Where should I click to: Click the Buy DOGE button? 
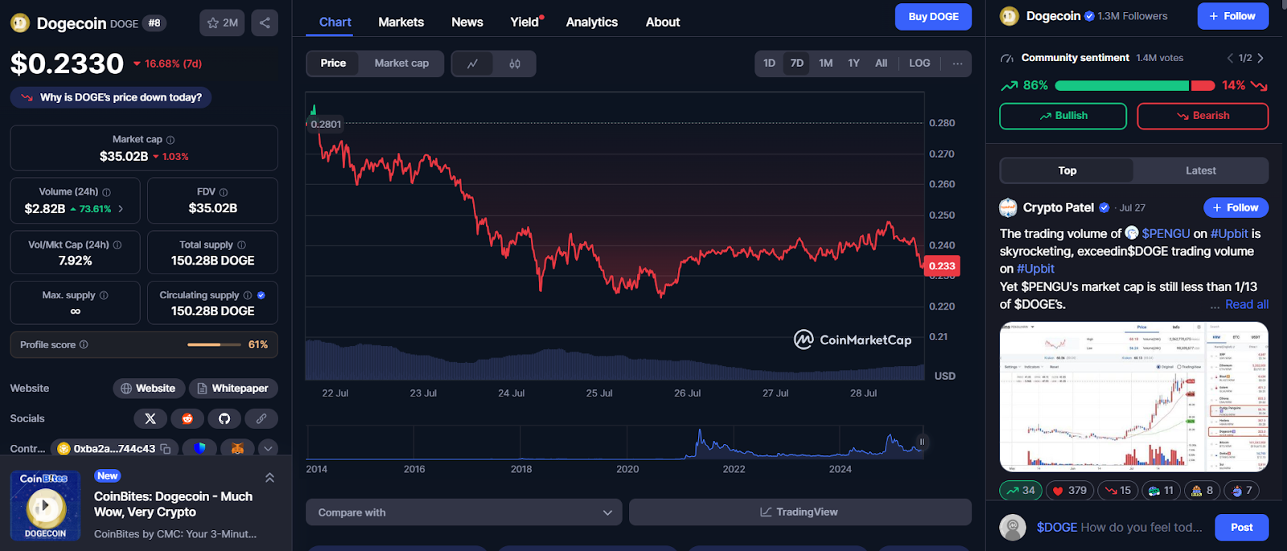click(933, 17)
